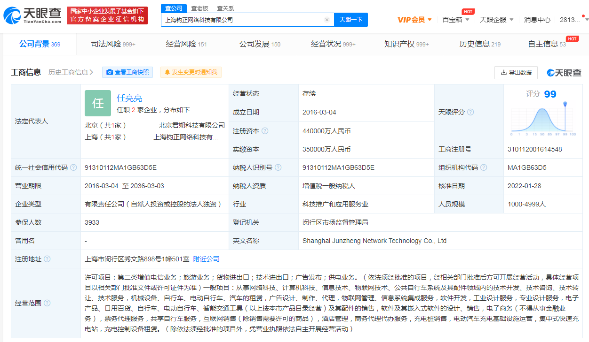
Task: Click the 经营状态 value 存续
Action: pyautogui.click(x=309, y=93)
